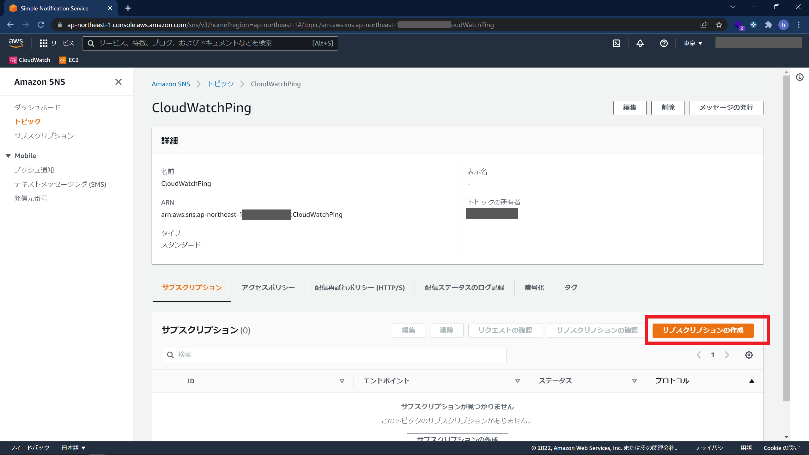Click the CloudWatch favorite shortcut
The image size is (809, 455).
click(x=30, y=60)
